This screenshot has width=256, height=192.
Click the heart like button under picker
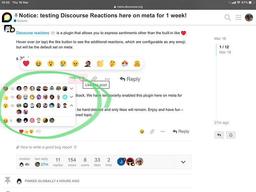point(81,79)
